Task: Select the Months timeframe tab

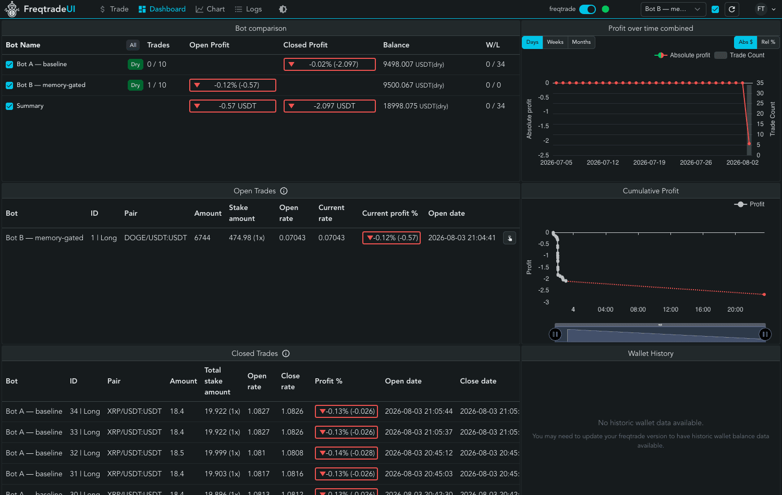Action: tap(581, 42)
